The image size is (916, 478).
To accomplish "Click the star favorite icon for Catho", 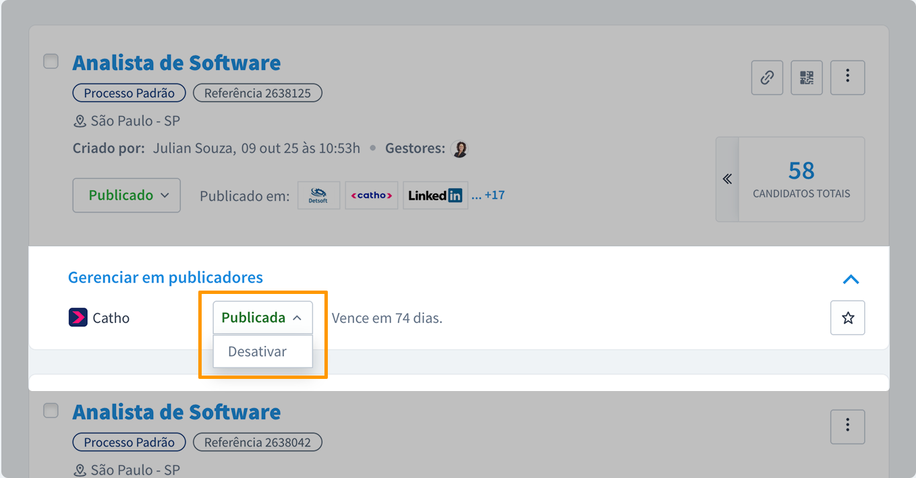I will [847, 318].
